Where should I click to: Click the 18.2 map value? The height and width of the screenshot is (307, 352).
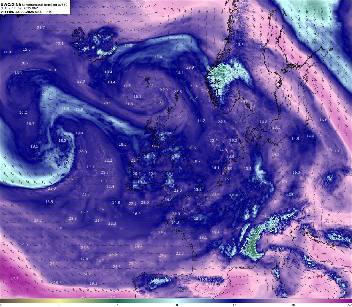pyautogui.click(x=62, y=141)
